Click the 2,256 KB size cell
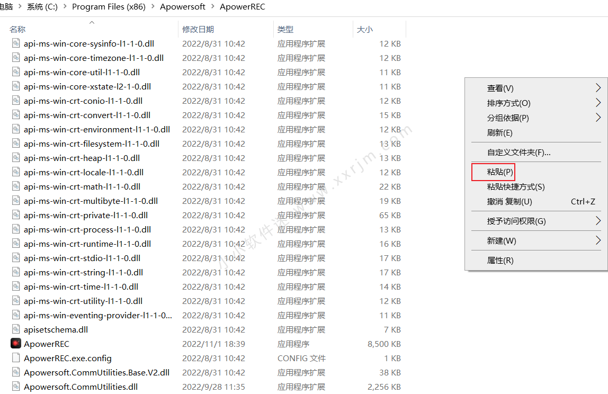The height and width of the screenshot is (394, 608). [384, 387]
